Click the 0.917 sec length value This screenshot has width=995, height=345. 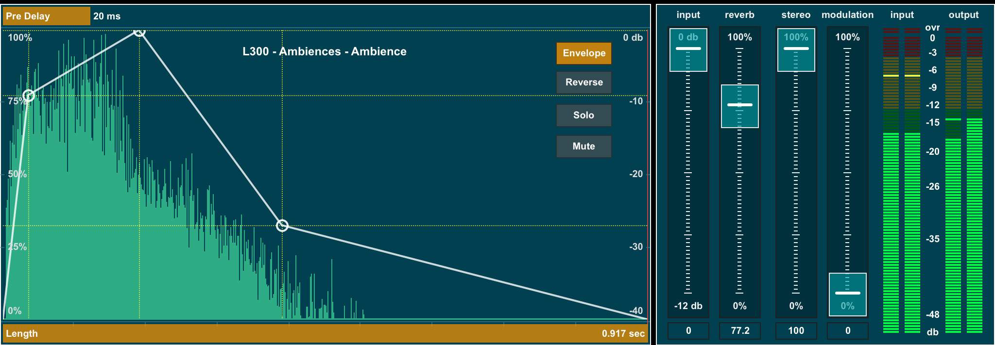point(623,334)
